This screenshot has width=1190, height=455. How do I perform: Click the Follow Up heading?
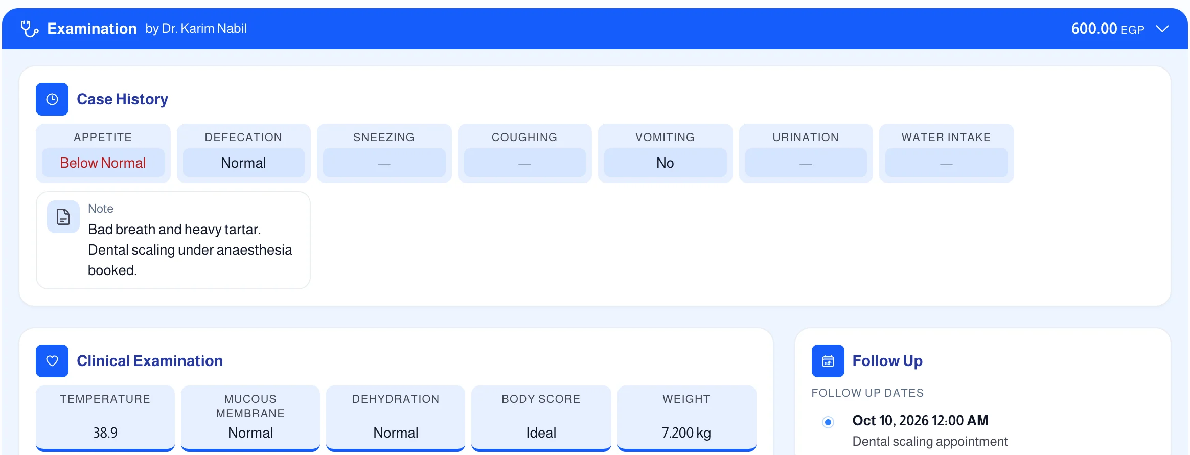click(x=888, y=361)
